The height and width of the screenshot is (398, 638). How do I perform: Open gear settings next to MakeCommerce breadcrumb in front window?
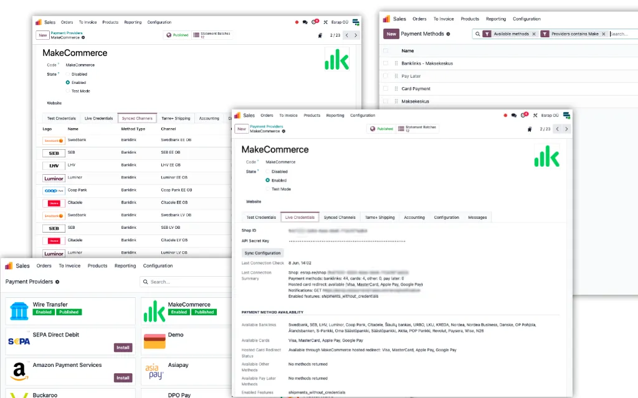pyautogui.click(x=283, y=131)
